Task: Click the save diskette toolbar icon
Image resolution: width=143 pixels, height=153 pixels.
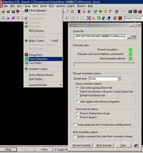Action: point(13,11)
